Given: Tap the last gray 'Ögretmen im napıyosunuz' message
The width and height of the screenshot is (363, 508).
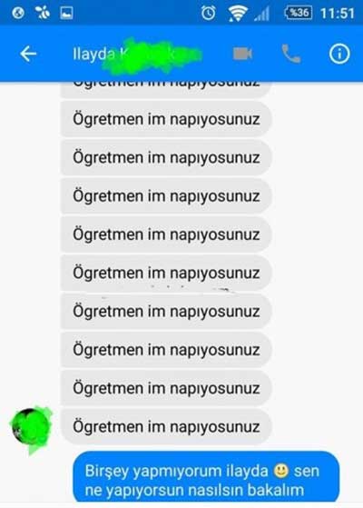Looking at the screenshot, I should (166, 426).
